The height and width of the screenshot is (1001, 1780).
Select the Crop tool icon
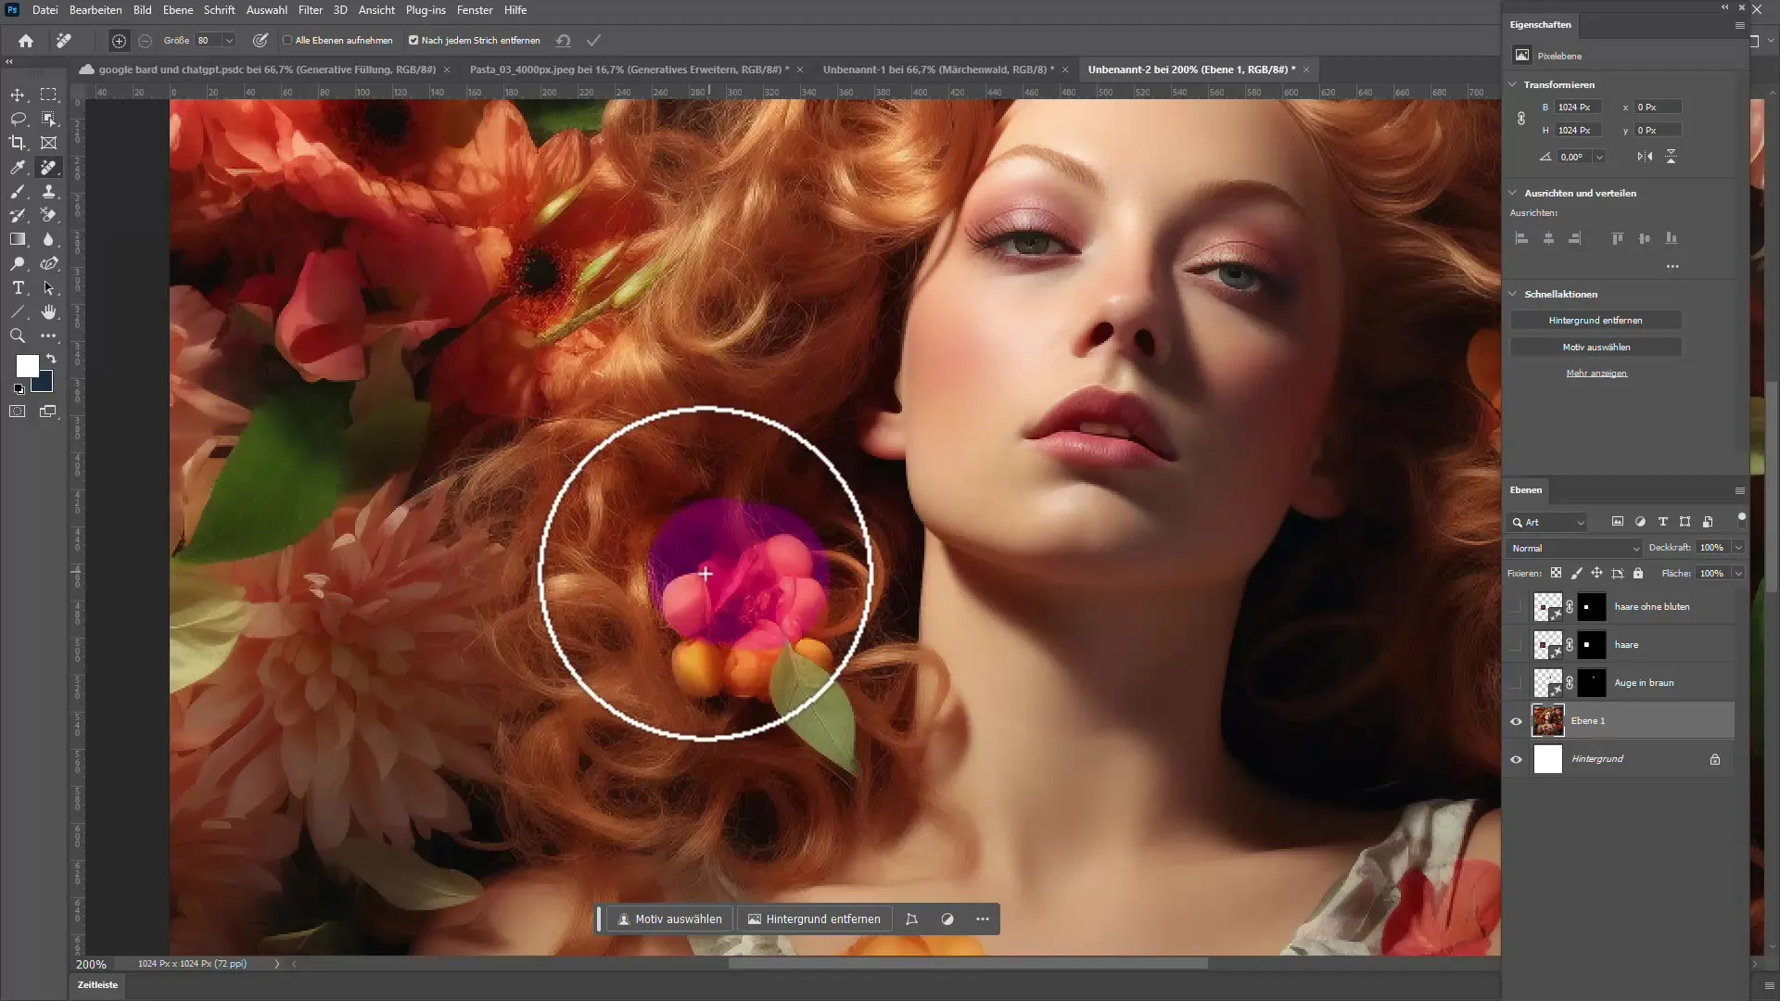coord(17,143)
